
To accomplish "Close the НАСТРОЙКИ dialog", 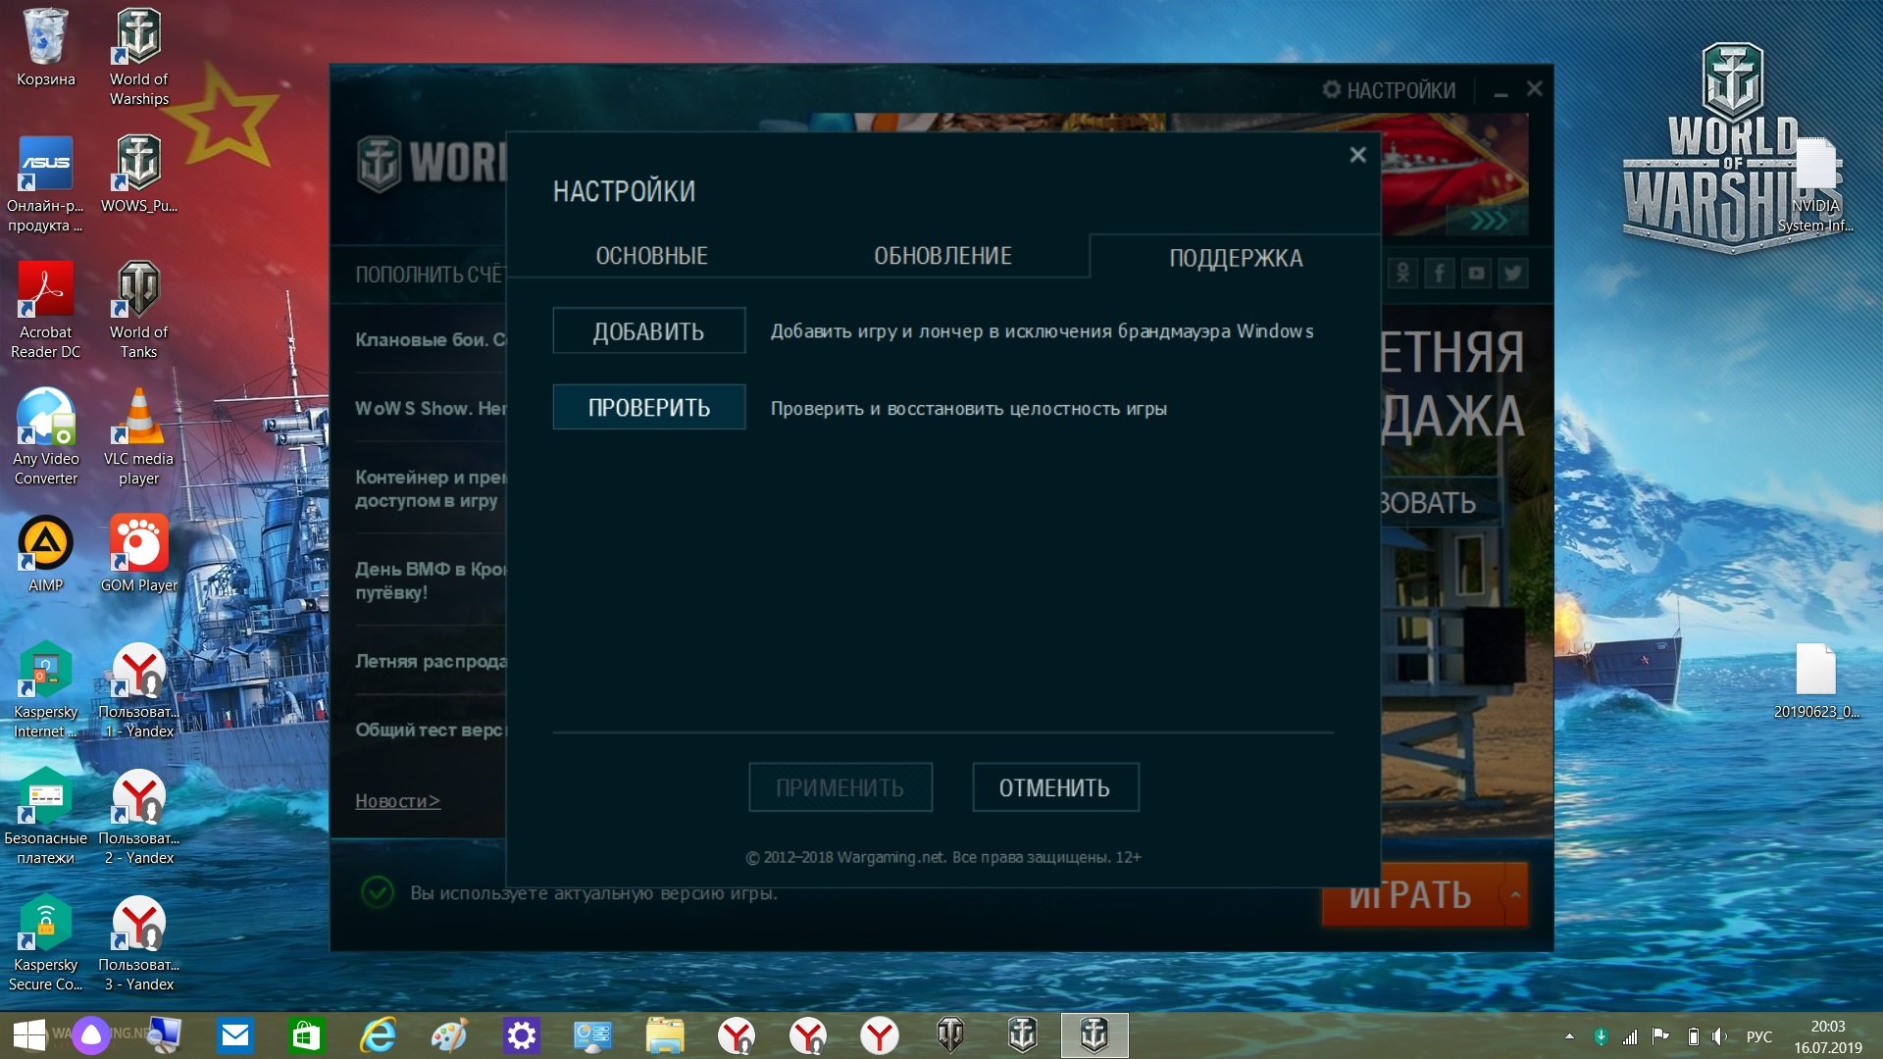I will click(1357, 155).
